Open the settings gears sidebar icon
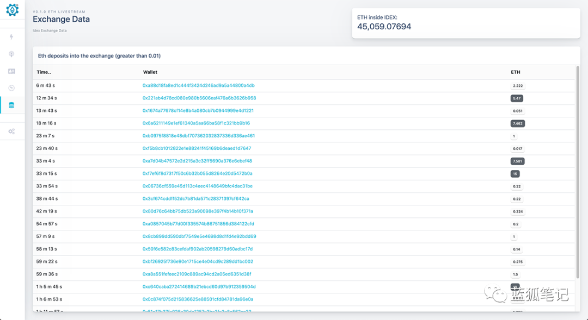Image resolution: width=588 pixels, height=320 pixels. pos(12,131)
